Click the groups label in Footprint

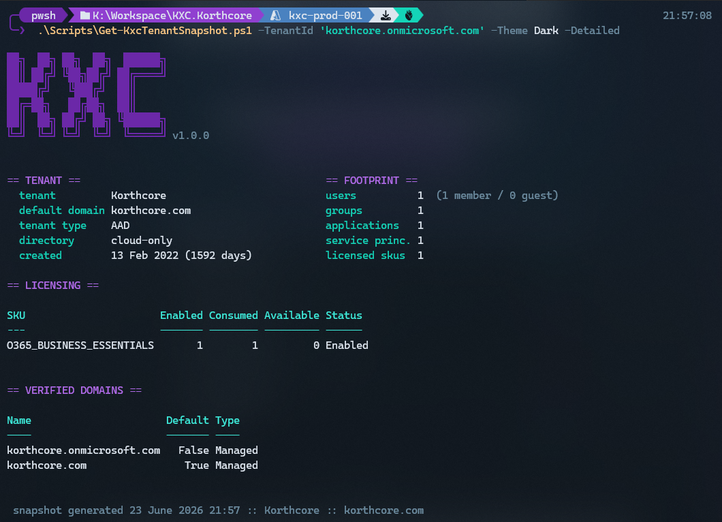344,211
